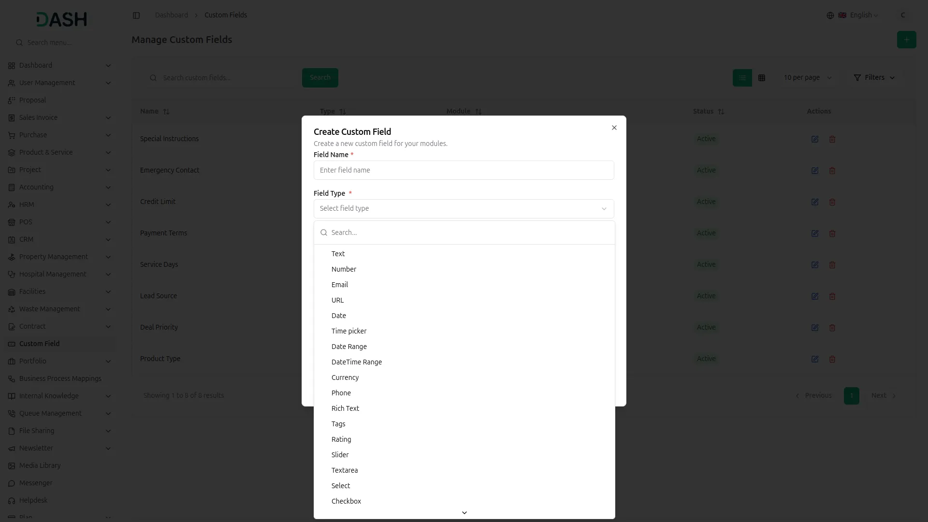This screenshot has width=928, height=522.
Task: Open Messenger from the sidebar
Action: click(35, 483)
